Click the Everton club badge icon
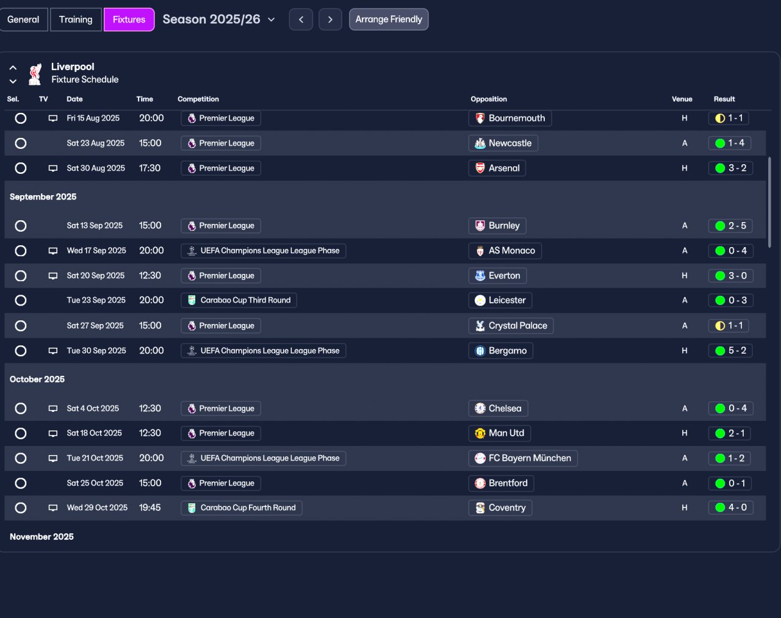Viewport: 781px width, 618px height. coord(480,276)
